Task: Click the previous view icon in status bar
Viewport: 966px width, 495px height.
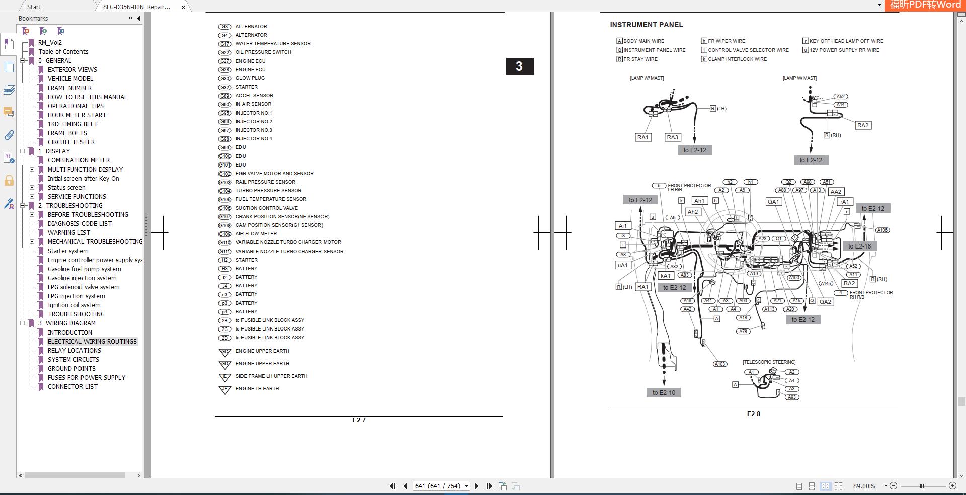Action: 502,486
